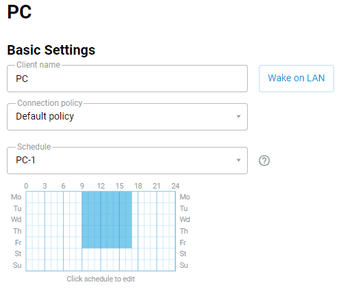The height and width of the screenshot is (289, 341).
Task: Click the Sunday row in schedule grid
Action: coord(101,265)
